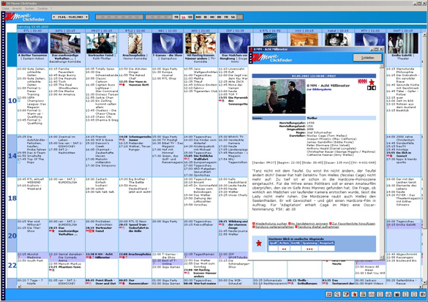Viewport: 428px width, 302px height.
Task: Jump to hour 22 in time column
Action: pos(12,265)
